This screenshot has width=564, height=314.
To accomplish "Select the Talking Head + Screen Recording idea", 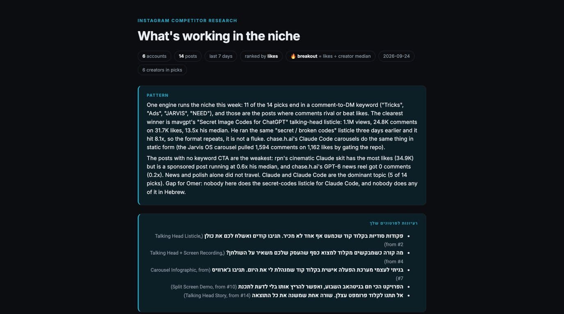I will pyautogui.click(x=277, y=257).
